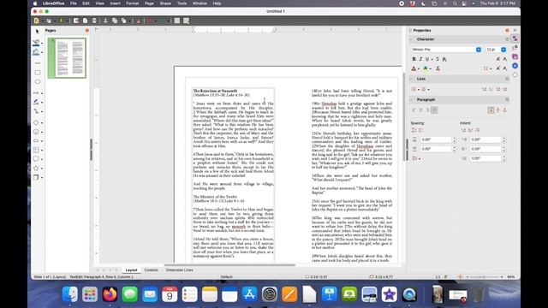The width and height of the screenshot is (548, 308).
Task: Open the Format menu
Action: (x=132, y=3)
